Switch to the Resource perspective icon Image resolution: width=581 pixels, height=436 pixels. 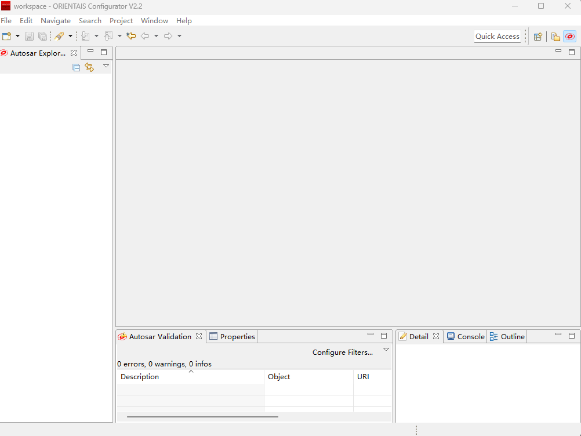555,37
